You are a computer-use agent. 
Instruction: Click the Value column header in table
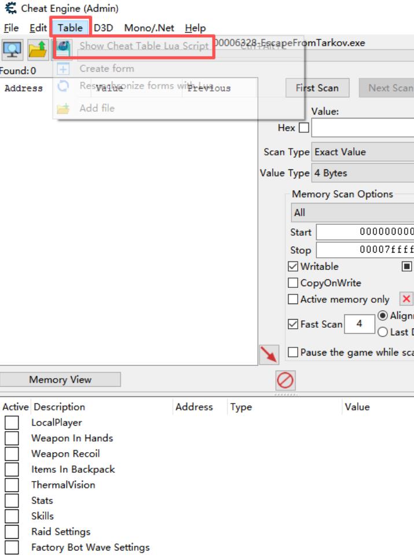coord(357,407)
